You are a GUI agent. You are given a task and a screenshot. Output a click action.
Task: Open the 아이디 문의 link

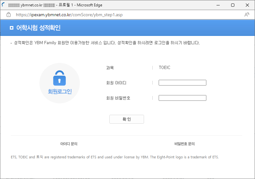(x=69, y=144)
